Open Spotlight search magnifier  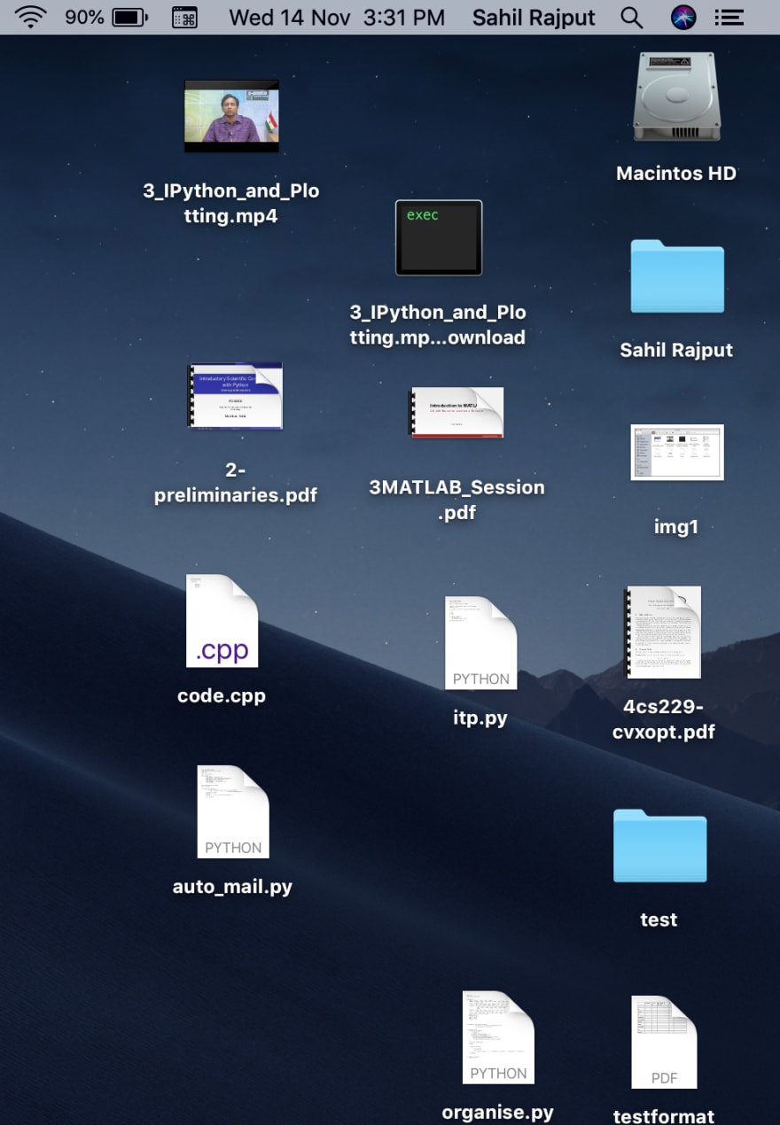click(631, 18)
